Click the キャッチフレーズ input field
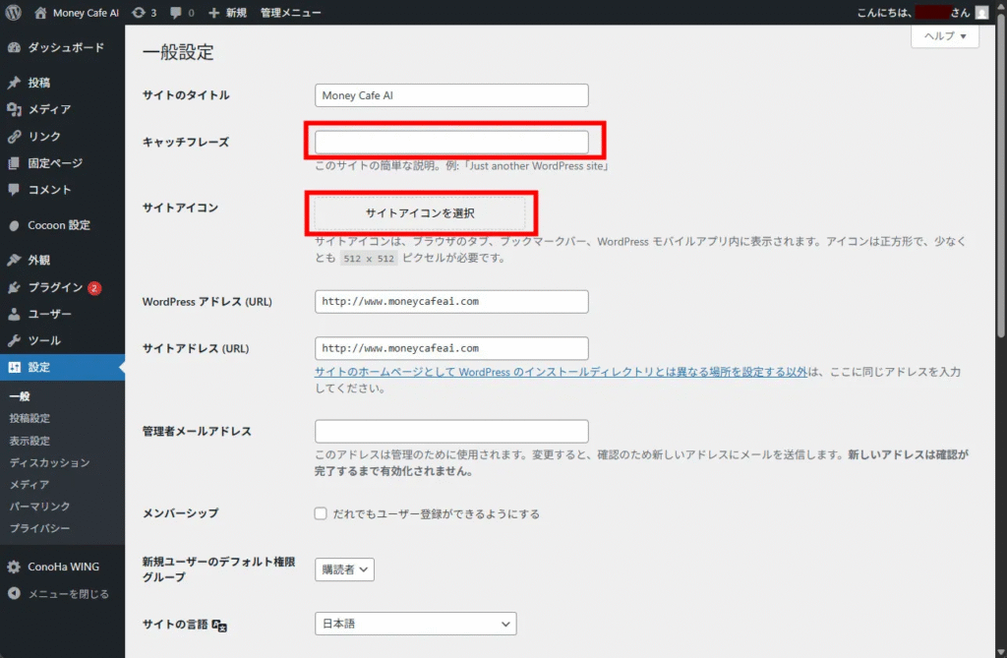 [x=451, y=142]
